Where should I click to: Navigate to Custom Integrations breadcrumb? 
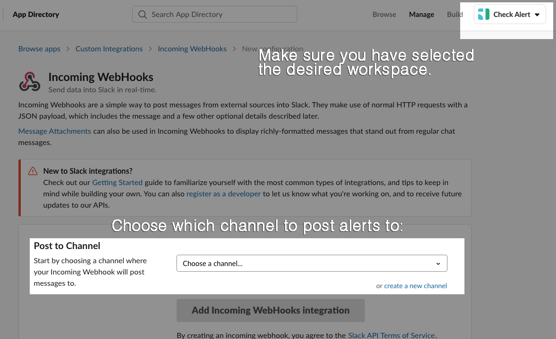[109, 49]
